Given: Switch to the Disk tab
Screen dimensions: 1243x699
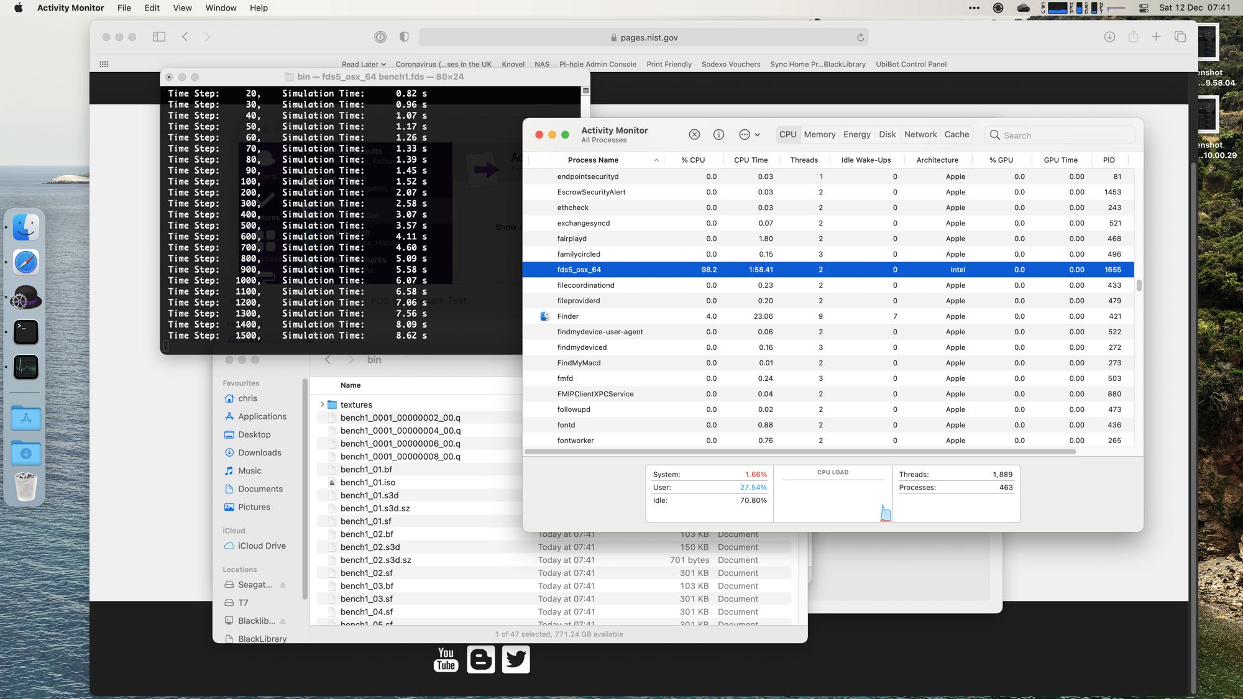Looking at the screenshot, I should (x=887, y=134).
